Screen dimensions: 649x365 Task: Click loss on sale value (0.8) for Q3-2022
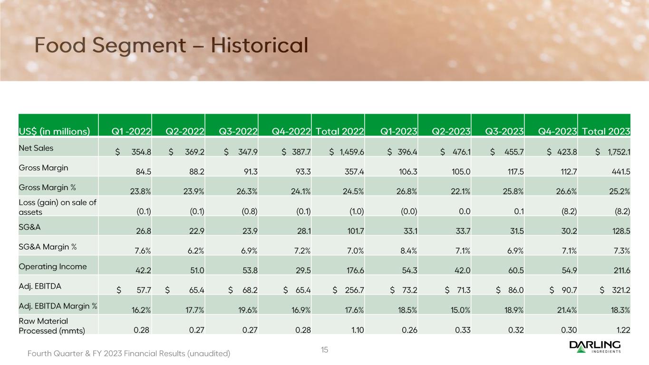249,211
